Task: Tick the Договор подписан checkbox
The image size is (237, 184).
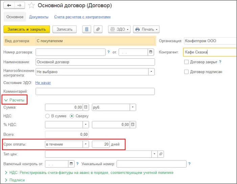Action: click(x=186, y=72)
